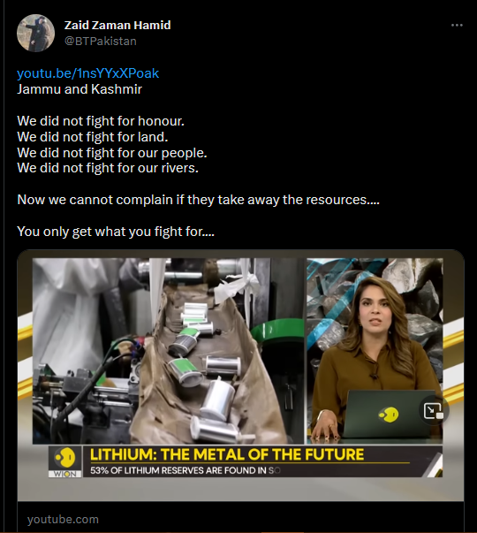This screenshot has height=533, width=477.
Task: Click the line We did not fight for land
Action: 93,137
